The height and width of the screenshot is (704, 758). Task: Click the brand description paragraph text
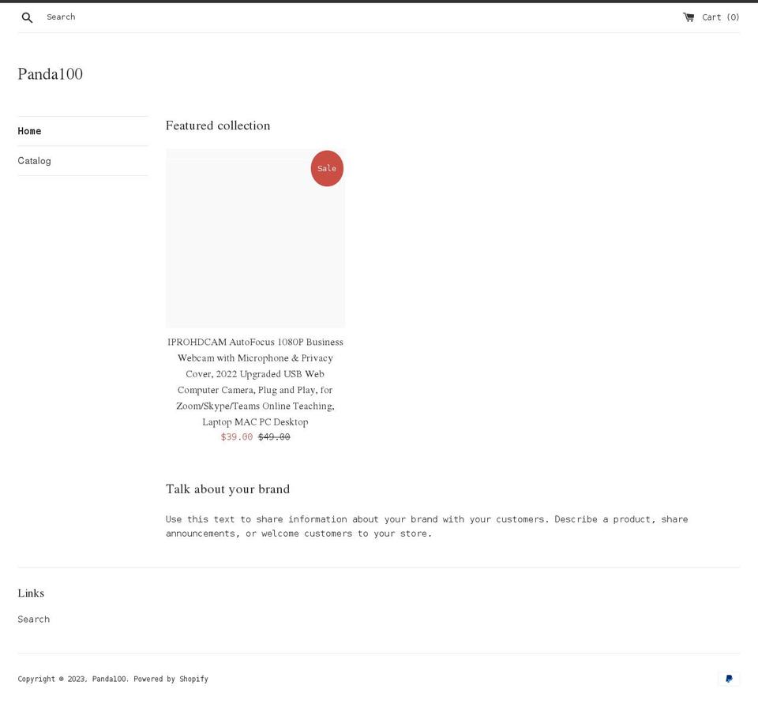coord(427,526)
